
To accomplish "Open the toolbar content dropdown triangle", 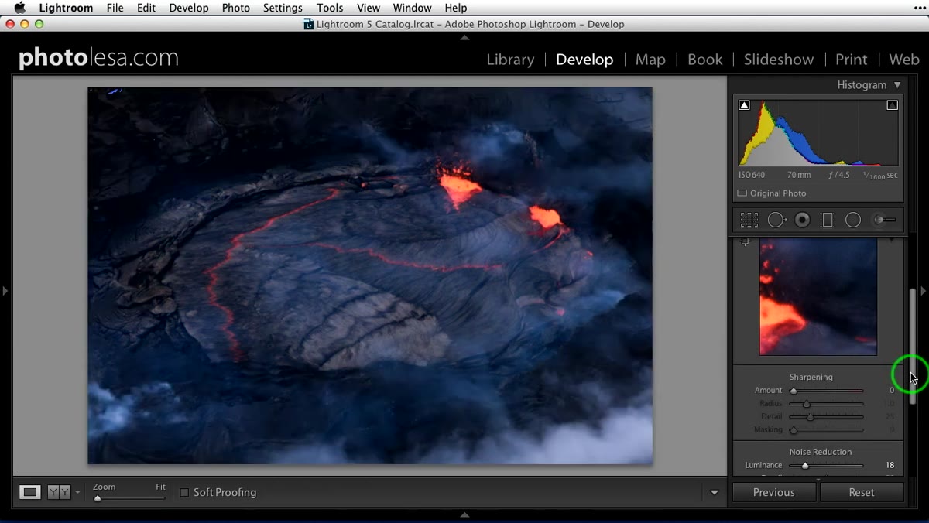I will (715, 493).
